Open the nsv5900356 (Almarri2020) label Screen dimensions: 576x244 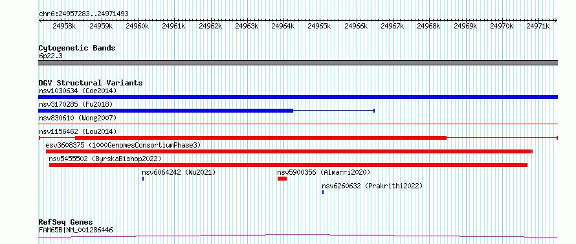pyautogui.click(x=324, y=172)
